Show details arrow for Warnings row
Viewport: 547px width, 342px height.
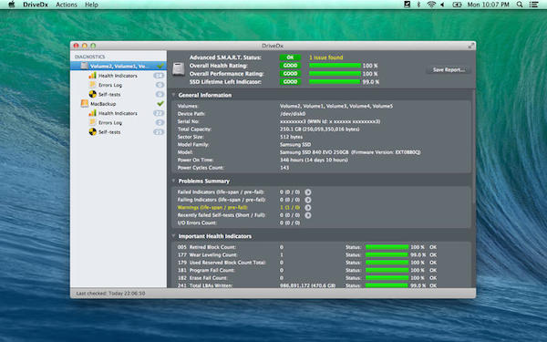(x=308, y=207)
